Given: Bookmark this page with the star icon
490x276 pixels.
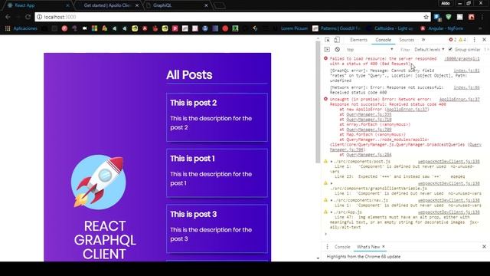Looking at the screenshot, I should click(426, 17).
